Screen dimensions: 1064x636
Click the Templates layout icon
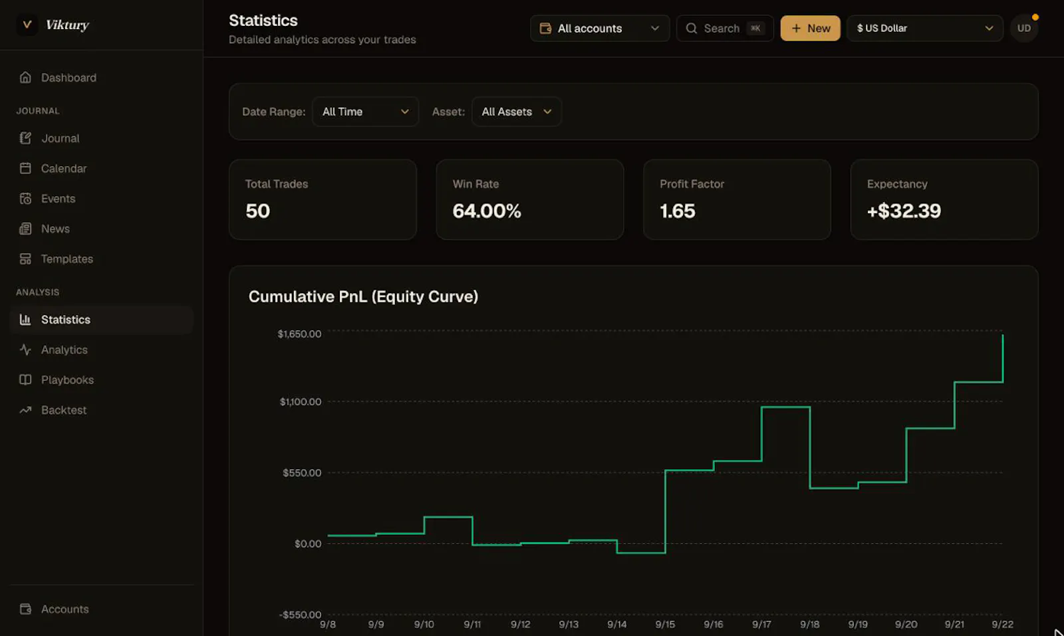25,259
